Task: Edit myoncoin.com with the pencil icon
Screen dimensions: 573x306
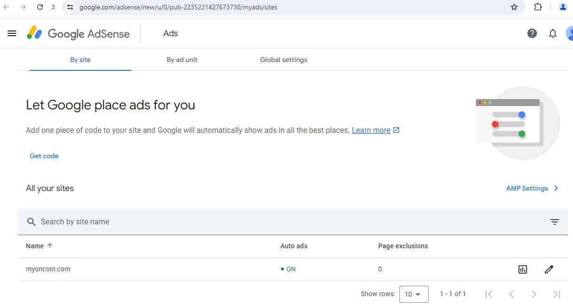Action: coord(549,269)
